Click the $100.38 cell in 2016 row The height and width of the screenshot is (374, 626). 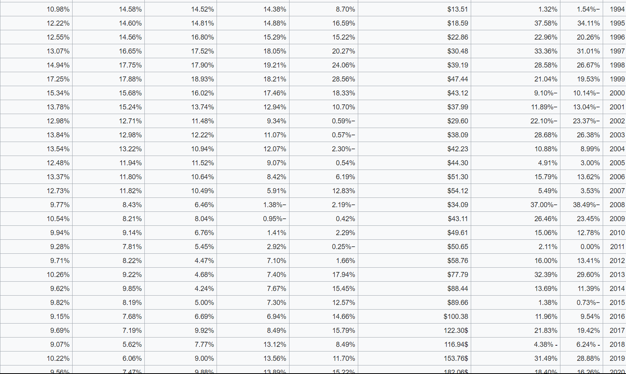(x=456, y=317)
